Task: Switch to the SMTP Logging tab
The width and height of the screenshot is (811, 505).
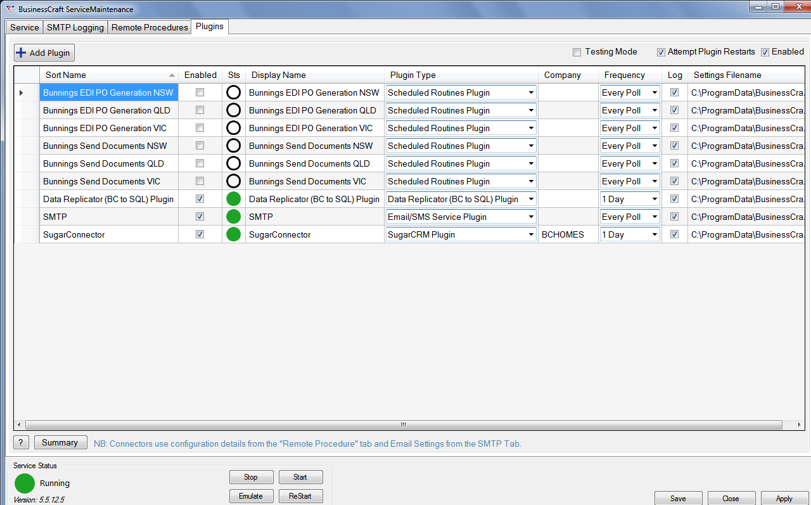Action: click(75, 27)
